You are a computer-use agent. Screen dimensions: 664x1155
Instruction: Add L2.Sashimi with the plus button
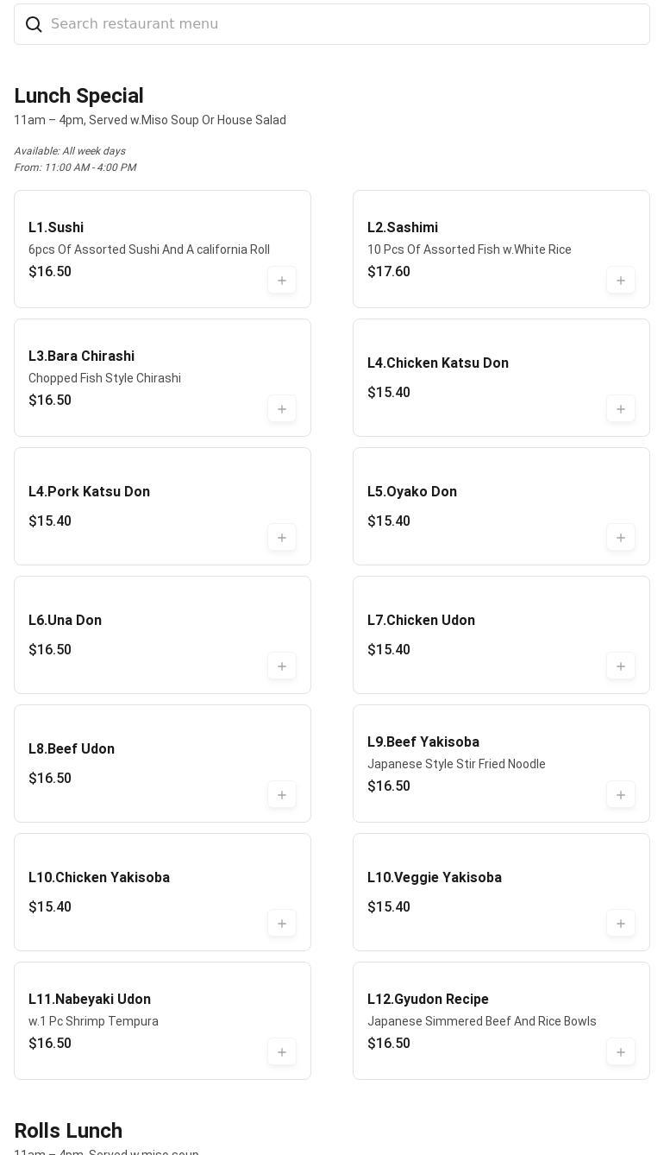click(x=621, y=281)
